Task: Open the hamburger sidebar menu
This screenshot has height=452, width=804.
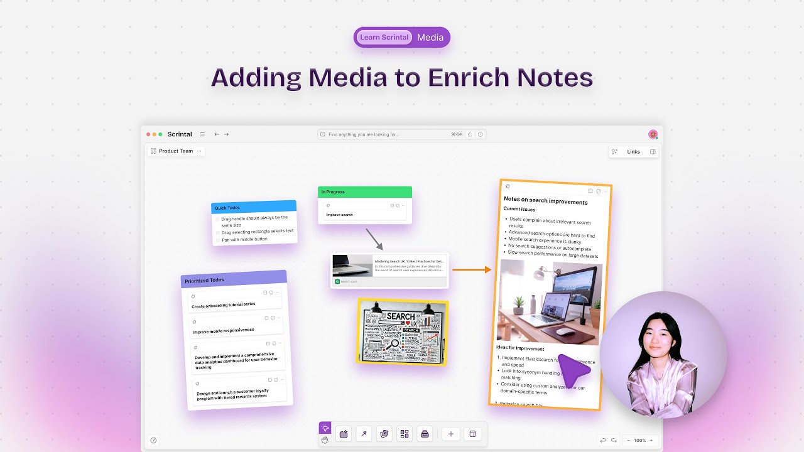Action: (x=202, y=134)
